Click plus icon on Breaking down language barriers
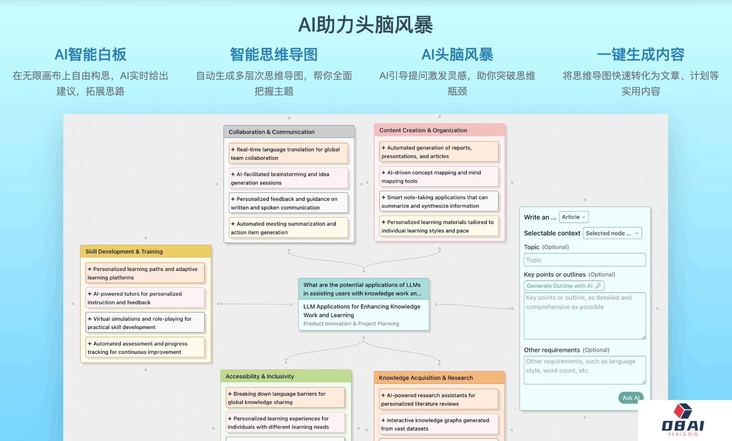 [230, 394]
